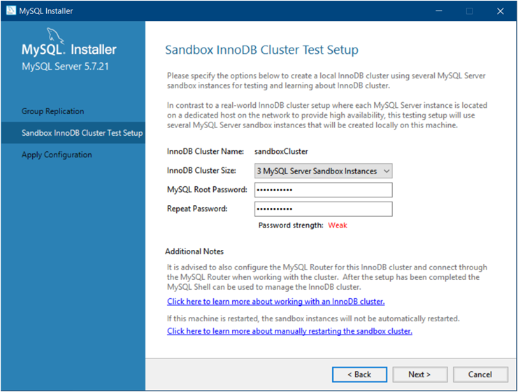Click the Sandbox InnoDB Cluster Test Setup heading

261,50
